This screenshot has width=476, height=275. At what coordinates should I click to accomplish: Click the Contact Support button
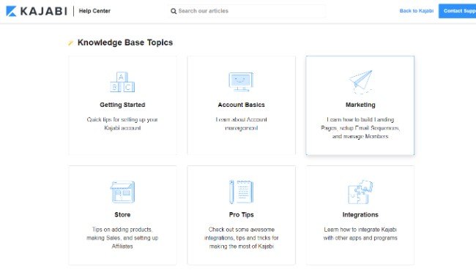click(x=457, y=11)
